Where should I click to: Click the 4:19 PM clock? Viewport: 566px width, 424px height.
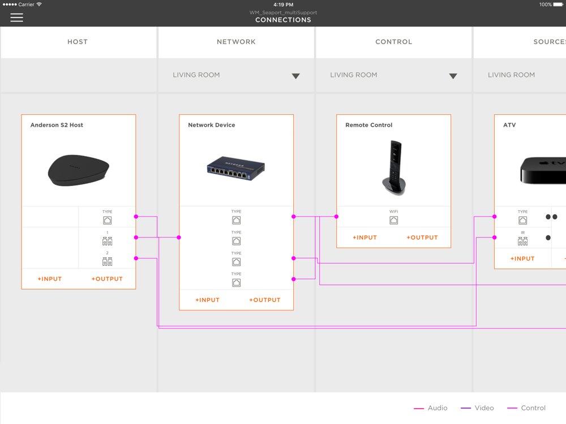point(284,5)
